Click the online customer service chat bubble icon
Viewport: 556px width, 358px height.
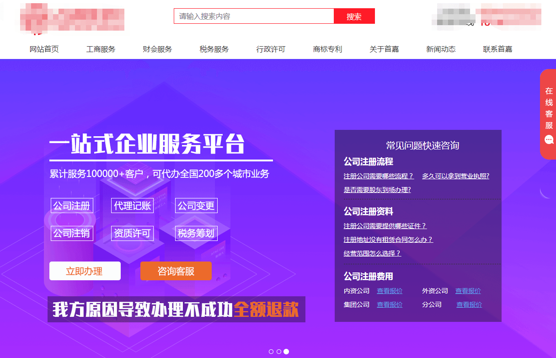click(x=549, y=139)
